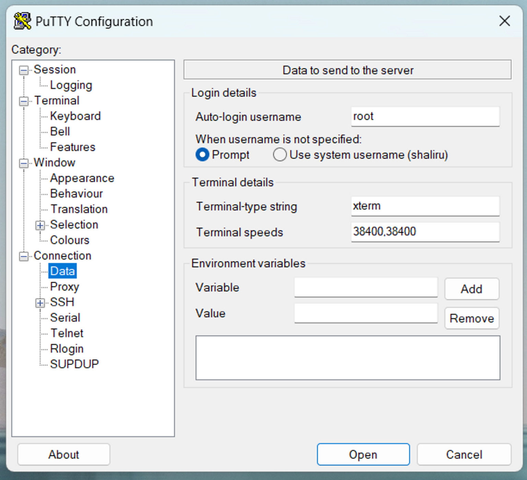Screen dimensions: 527x480
Task: Collapse the Session tree node
Action: pyautogui.click(x=24, y=70)
